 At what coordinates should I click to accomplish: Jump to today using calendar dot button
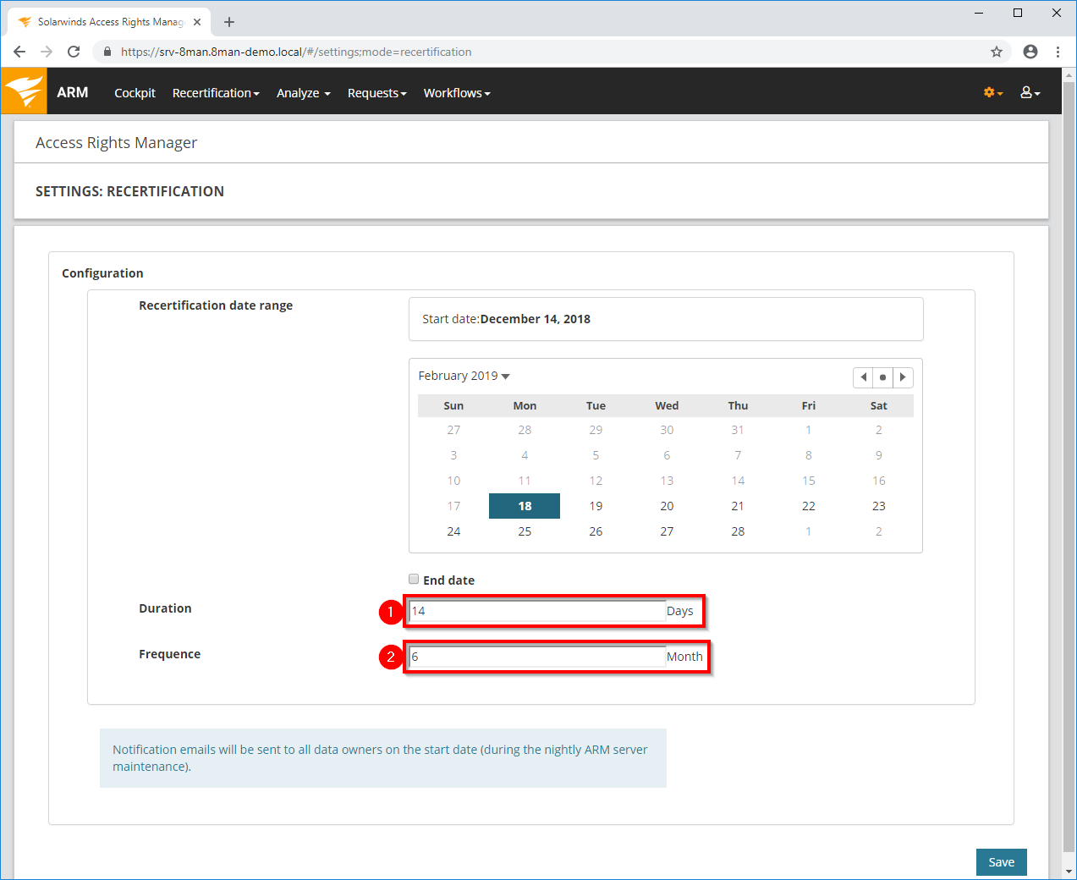click(882, 377)
